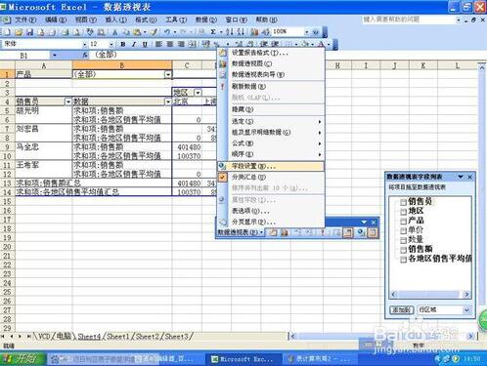Click the Open file folder icon
Image resolution: width=487 pixels, height=366 pixels.
point(19,32)
